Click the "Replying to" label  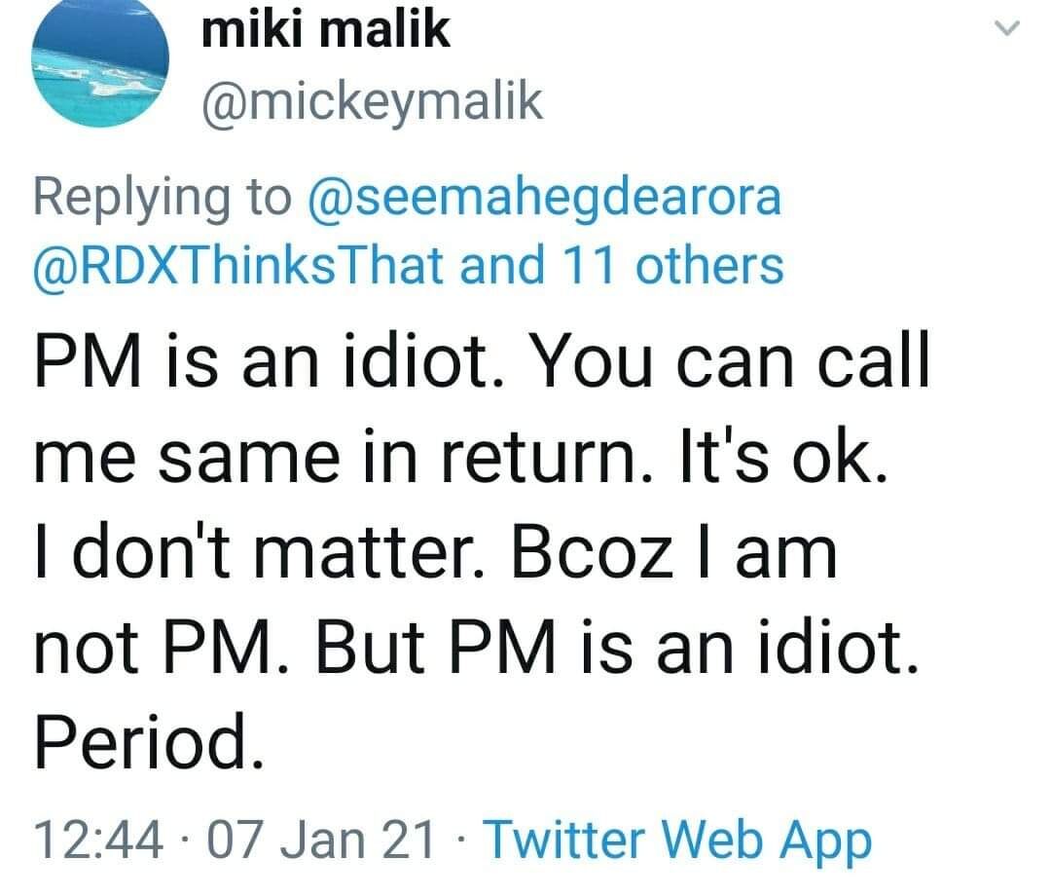coord(163,197)
